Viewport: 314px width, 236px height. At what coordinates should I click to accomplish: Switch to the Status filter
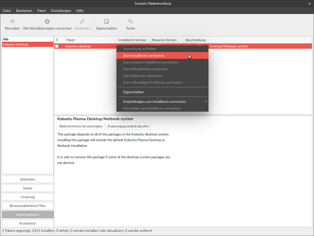pyautogui.click(x=28, y=188)
